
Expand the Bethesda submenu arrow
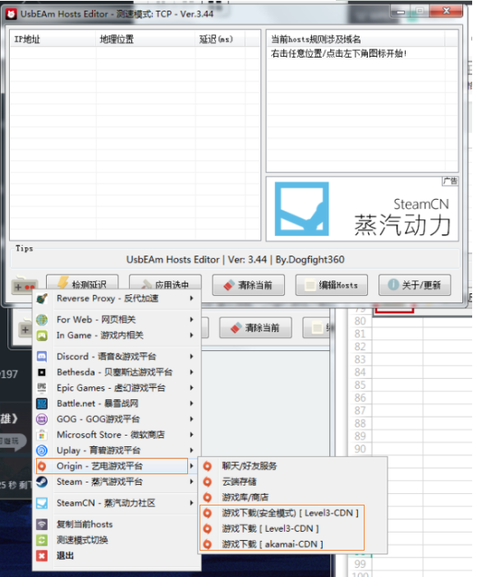click(191, 372)
